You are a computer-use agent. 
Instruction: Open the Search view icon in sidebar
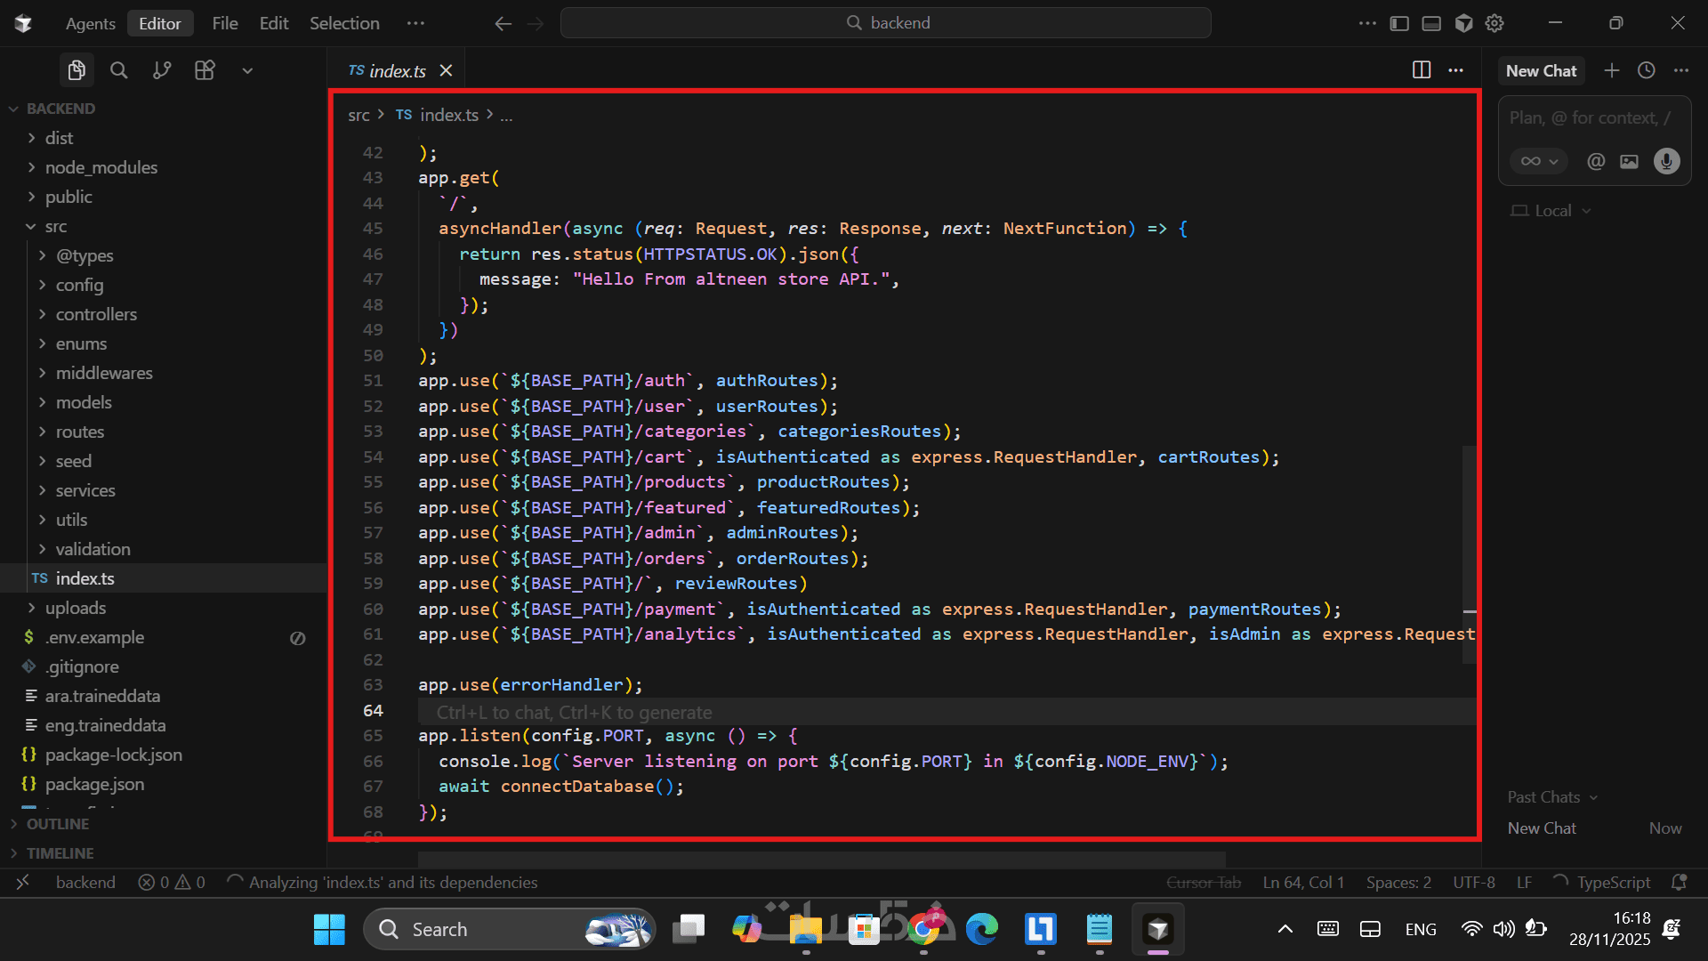118,70
